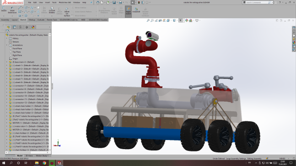Screen dimensions: 296x166
Task: Open the Sketch tool dropdown arrow
Action: pyautogui.click(x=4, y=16)
